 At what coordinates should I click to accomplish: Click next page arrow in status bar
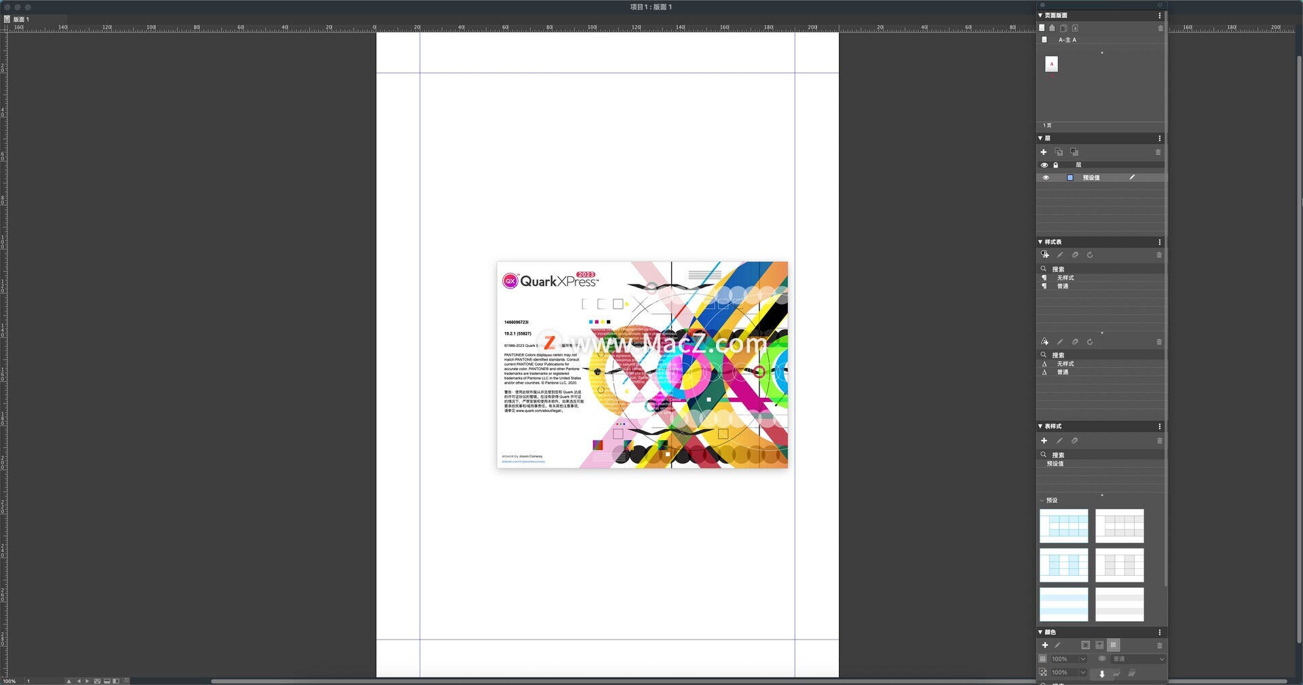(87, 681)
